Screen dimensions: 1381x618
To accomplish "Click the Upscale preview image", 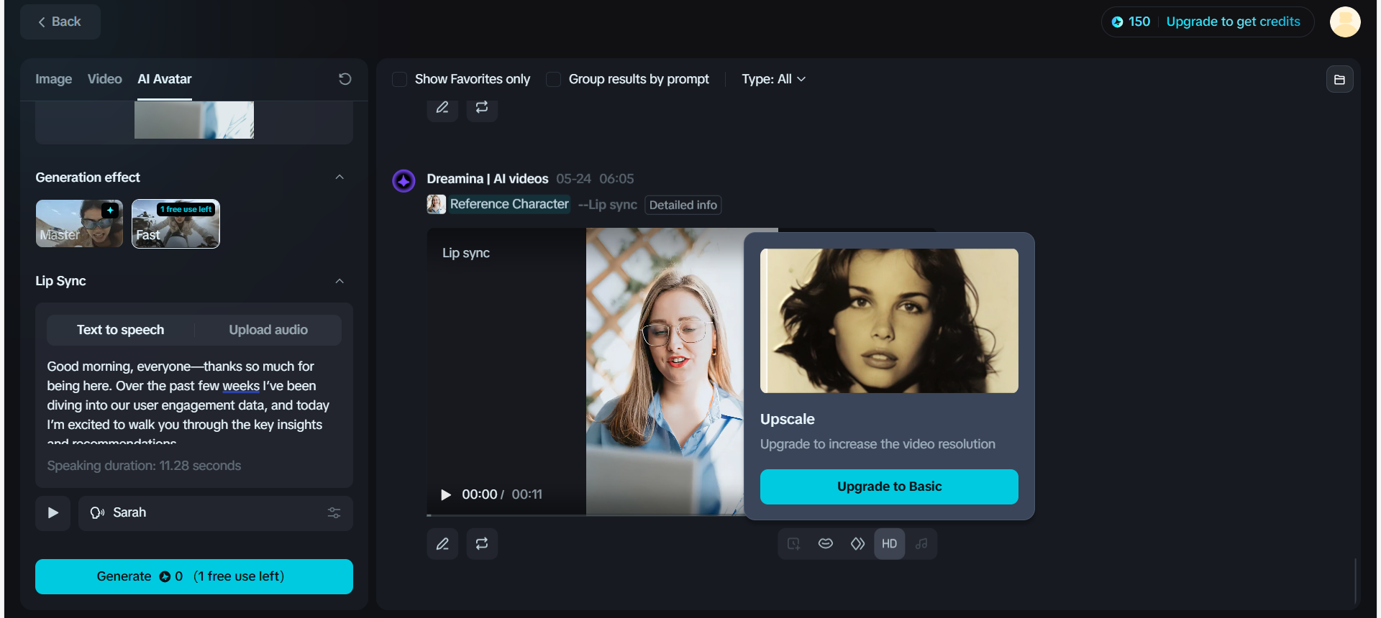I will click(x=889, y=320).
